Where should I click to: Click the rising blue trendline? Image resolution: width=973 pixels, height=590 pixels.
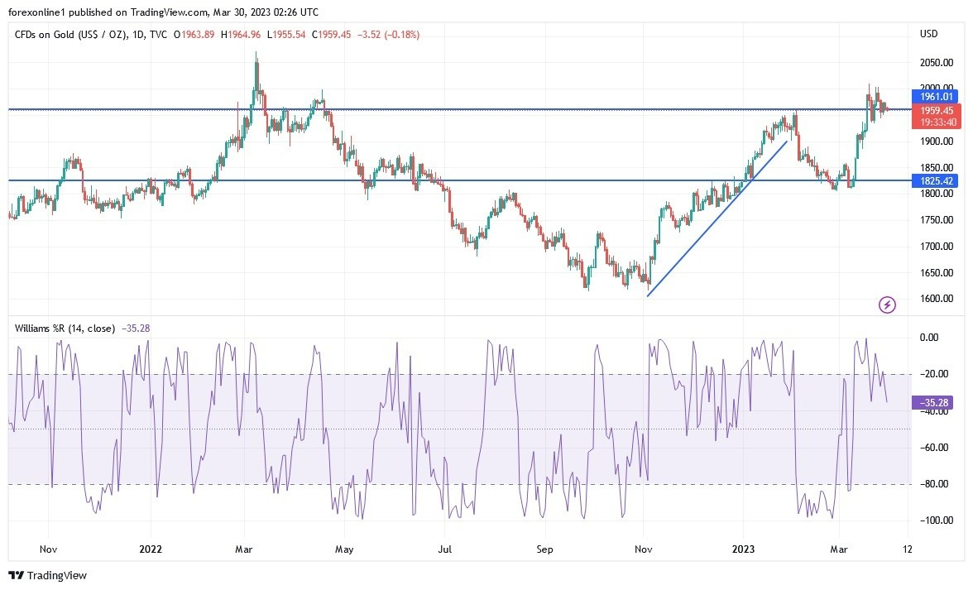pos(717,218)
